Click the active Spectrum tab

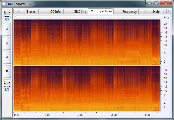coord(102,11)
